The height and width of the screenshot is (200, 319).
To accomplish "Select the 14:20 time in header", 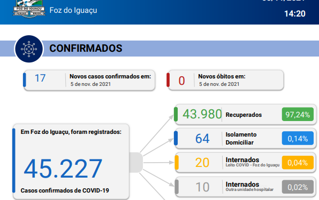I will click(295, 14).
